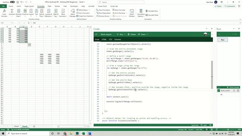Expand the Define Name dropdown
The image size is (242, 136).
click(x=89, y=10)
